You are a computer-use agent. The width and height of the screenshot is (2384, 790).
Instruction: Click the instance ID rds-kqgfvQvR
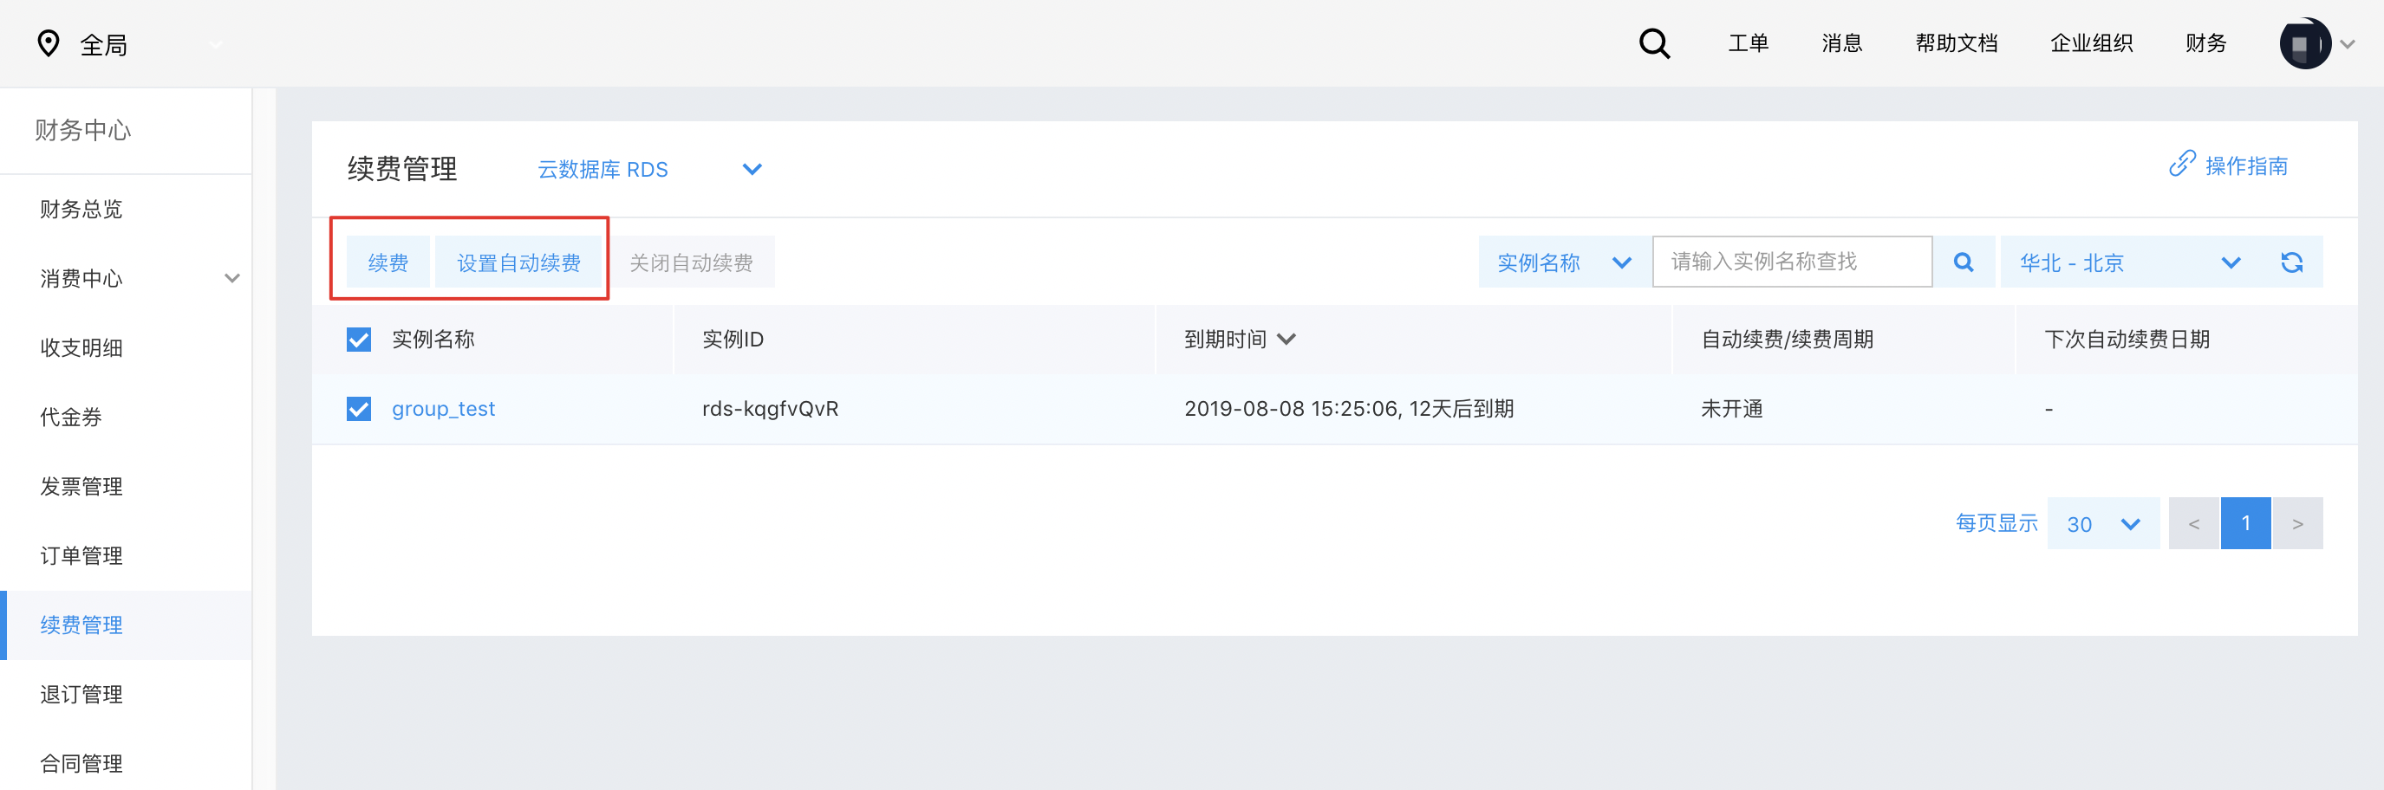[x=770, y=409]
